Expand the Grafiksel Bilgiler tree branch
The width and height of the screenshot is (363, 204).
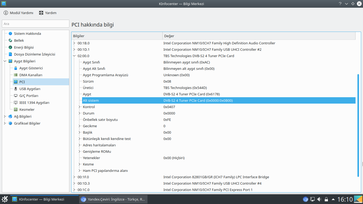[5, 123]
